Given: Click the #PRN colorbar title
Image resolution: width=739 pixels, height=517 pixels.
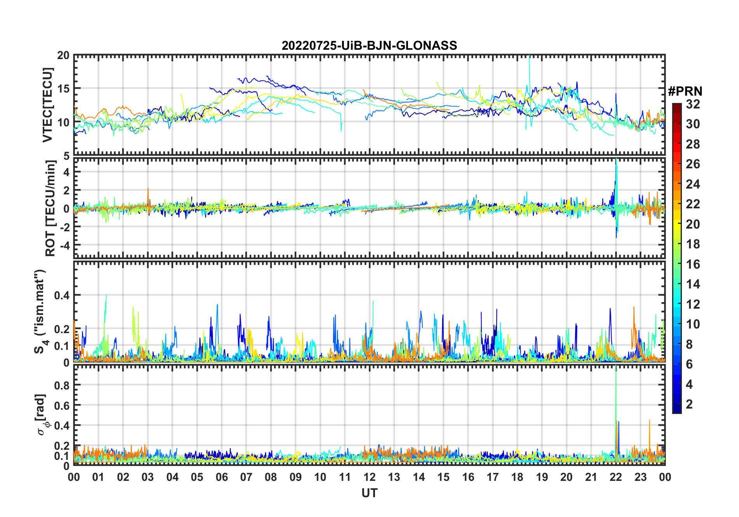Looking at the screenshot, I should (x=685, y=91).
